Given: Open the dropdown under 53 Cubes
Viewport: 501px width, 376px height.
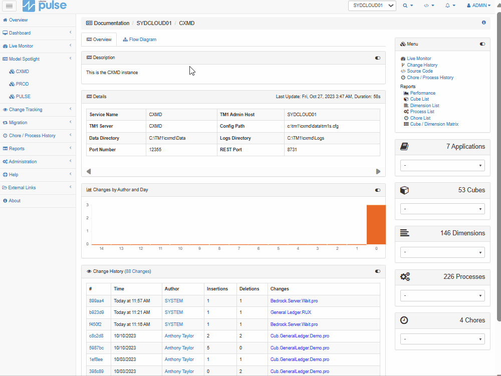Looking at the screenshot, I should [x=442, y=209].
